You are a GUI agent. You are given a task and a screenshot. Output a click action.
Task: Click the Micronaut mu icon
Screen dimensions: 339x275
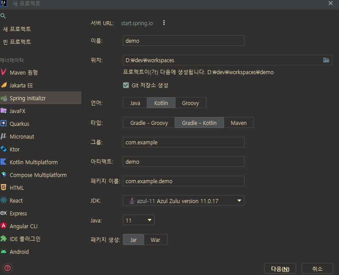tap(3, 136)
